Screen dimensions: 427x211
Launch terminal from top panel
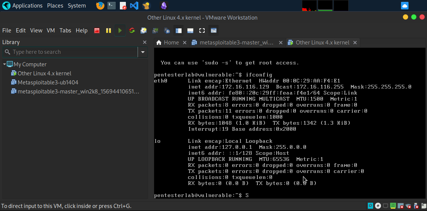tap(112, 5)
